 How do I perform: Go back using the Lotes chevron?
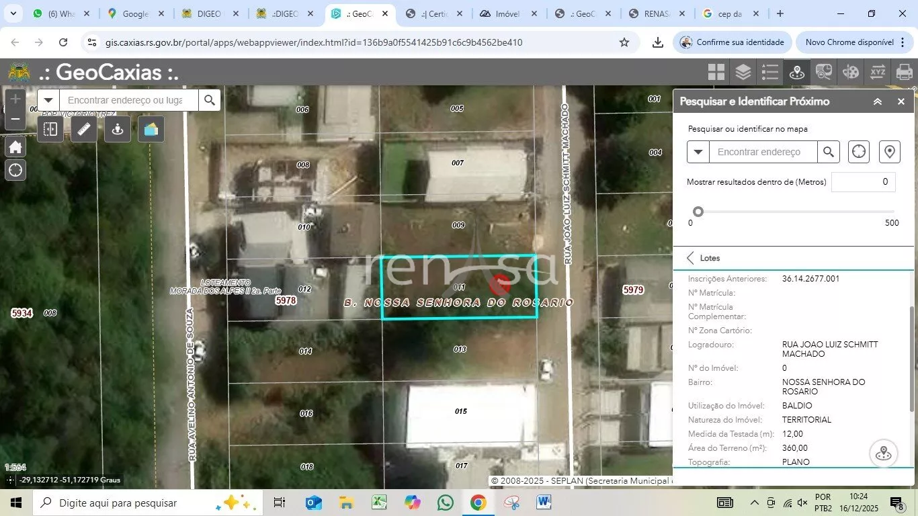(690, 258)
